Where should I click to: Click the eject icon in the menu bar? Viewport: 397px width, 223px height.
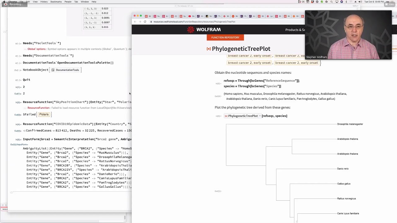pos(355,2)
